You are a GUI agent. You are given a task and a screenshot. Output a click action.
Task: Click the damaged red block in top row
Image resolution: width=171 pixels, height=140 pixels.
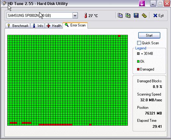[119, 36]
